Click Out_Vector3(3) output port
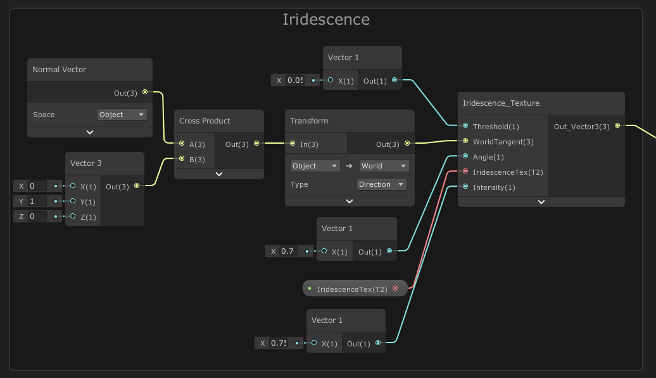 [x=617, y=125]
